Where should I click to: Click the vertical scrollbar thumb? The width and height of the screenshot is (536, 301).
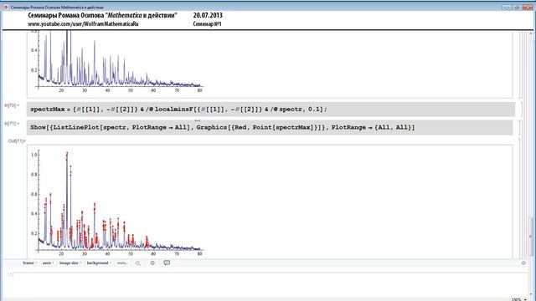[x=531, y=236]
